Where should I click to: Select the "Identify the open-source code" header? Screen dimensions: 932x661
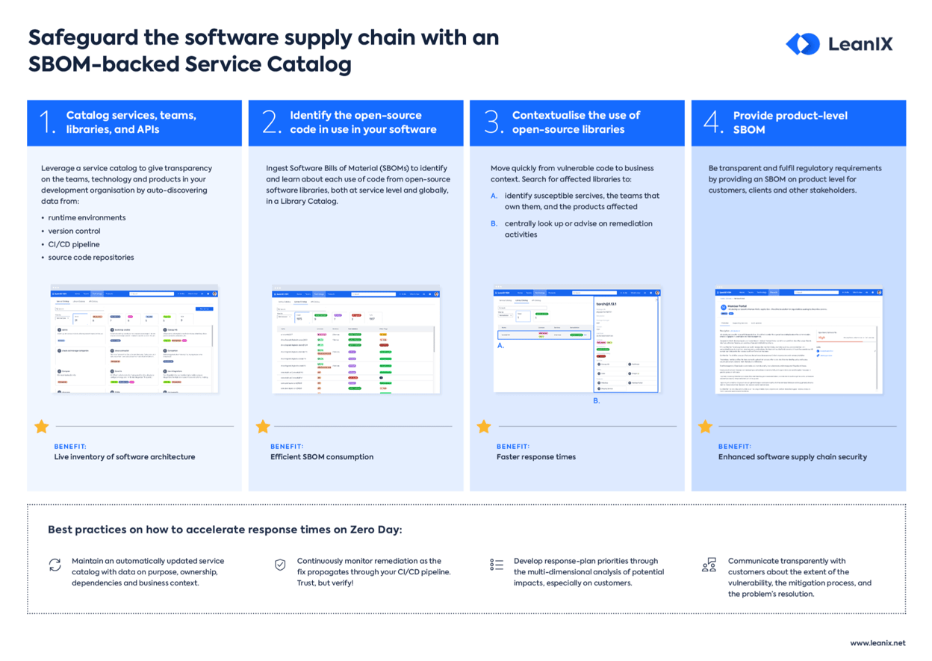pos(363,122)
